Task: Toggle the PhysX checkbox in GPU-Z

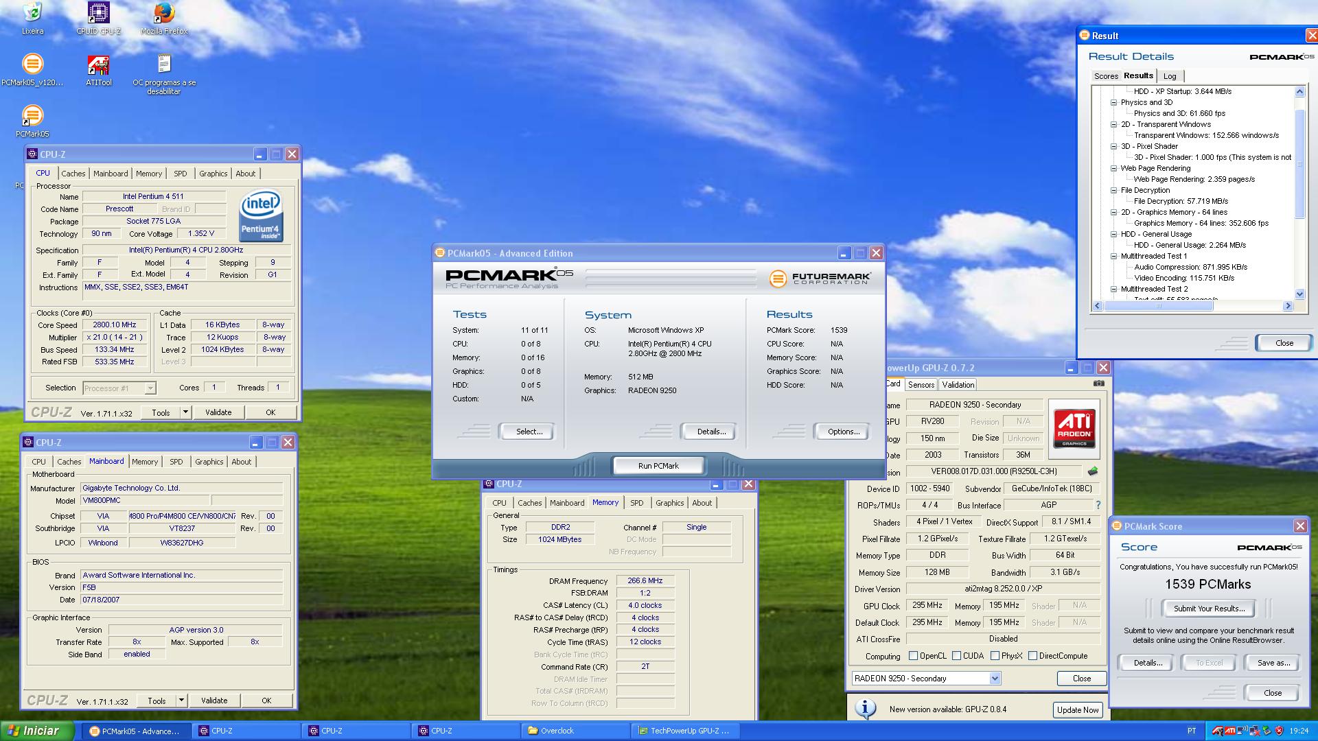Action: tap(995, 656)
